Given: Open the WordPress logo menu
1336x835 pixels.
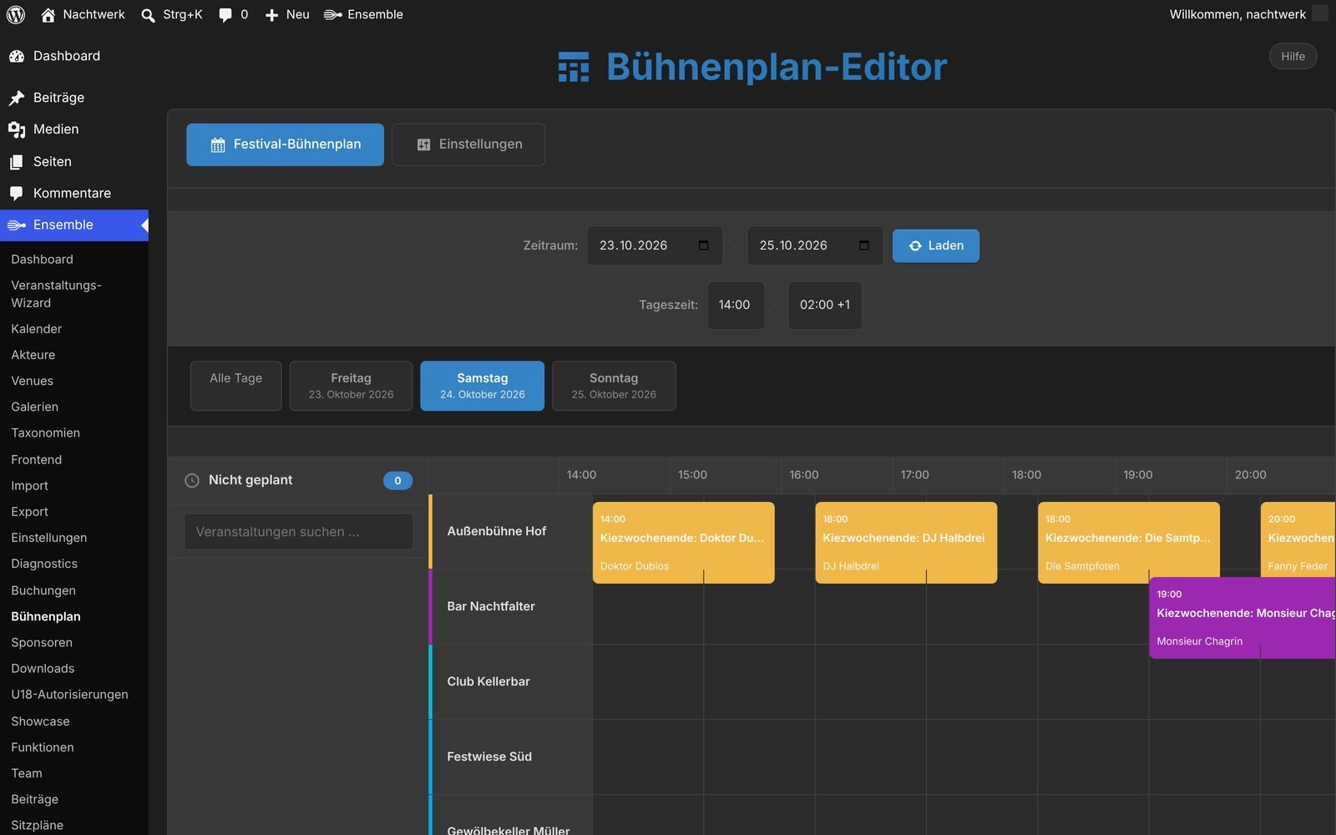Looking at the screenshot, I should pos(16,14).
